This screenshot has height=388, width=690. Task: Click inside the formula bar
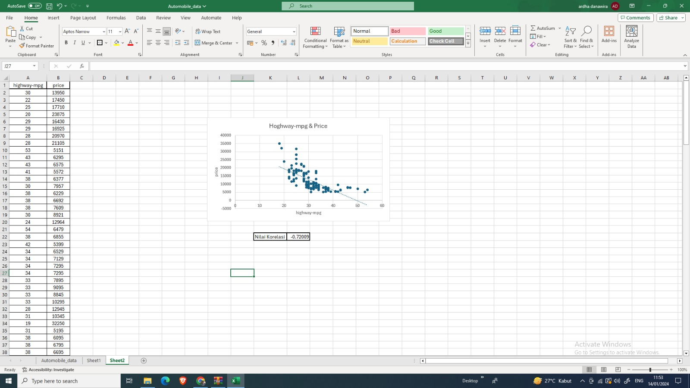386,66
